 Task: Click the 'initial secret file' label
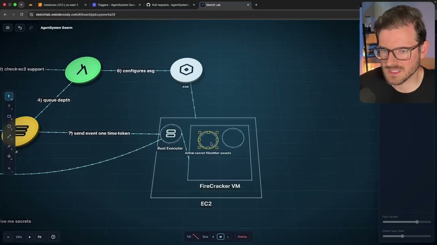tap(198, 153)
